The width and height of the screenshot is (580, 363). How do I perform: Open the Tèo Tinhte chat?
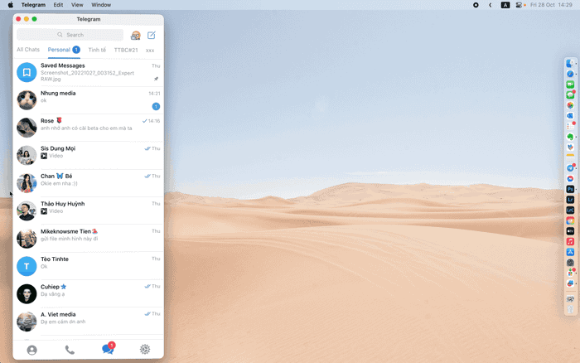tap(89, 266)
